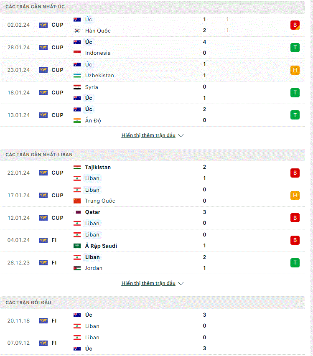
Task: Click the Hàn Quốc flag icon
Action: tap(77, 31)
